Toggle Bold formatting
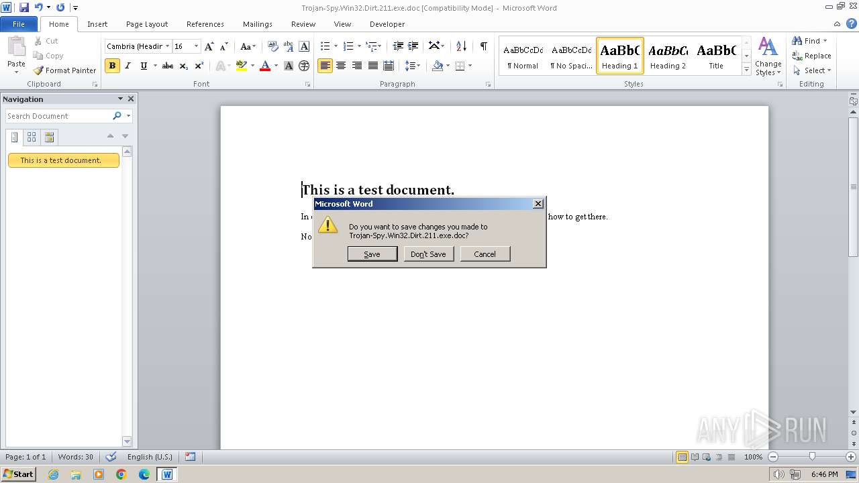 (112, 66)
